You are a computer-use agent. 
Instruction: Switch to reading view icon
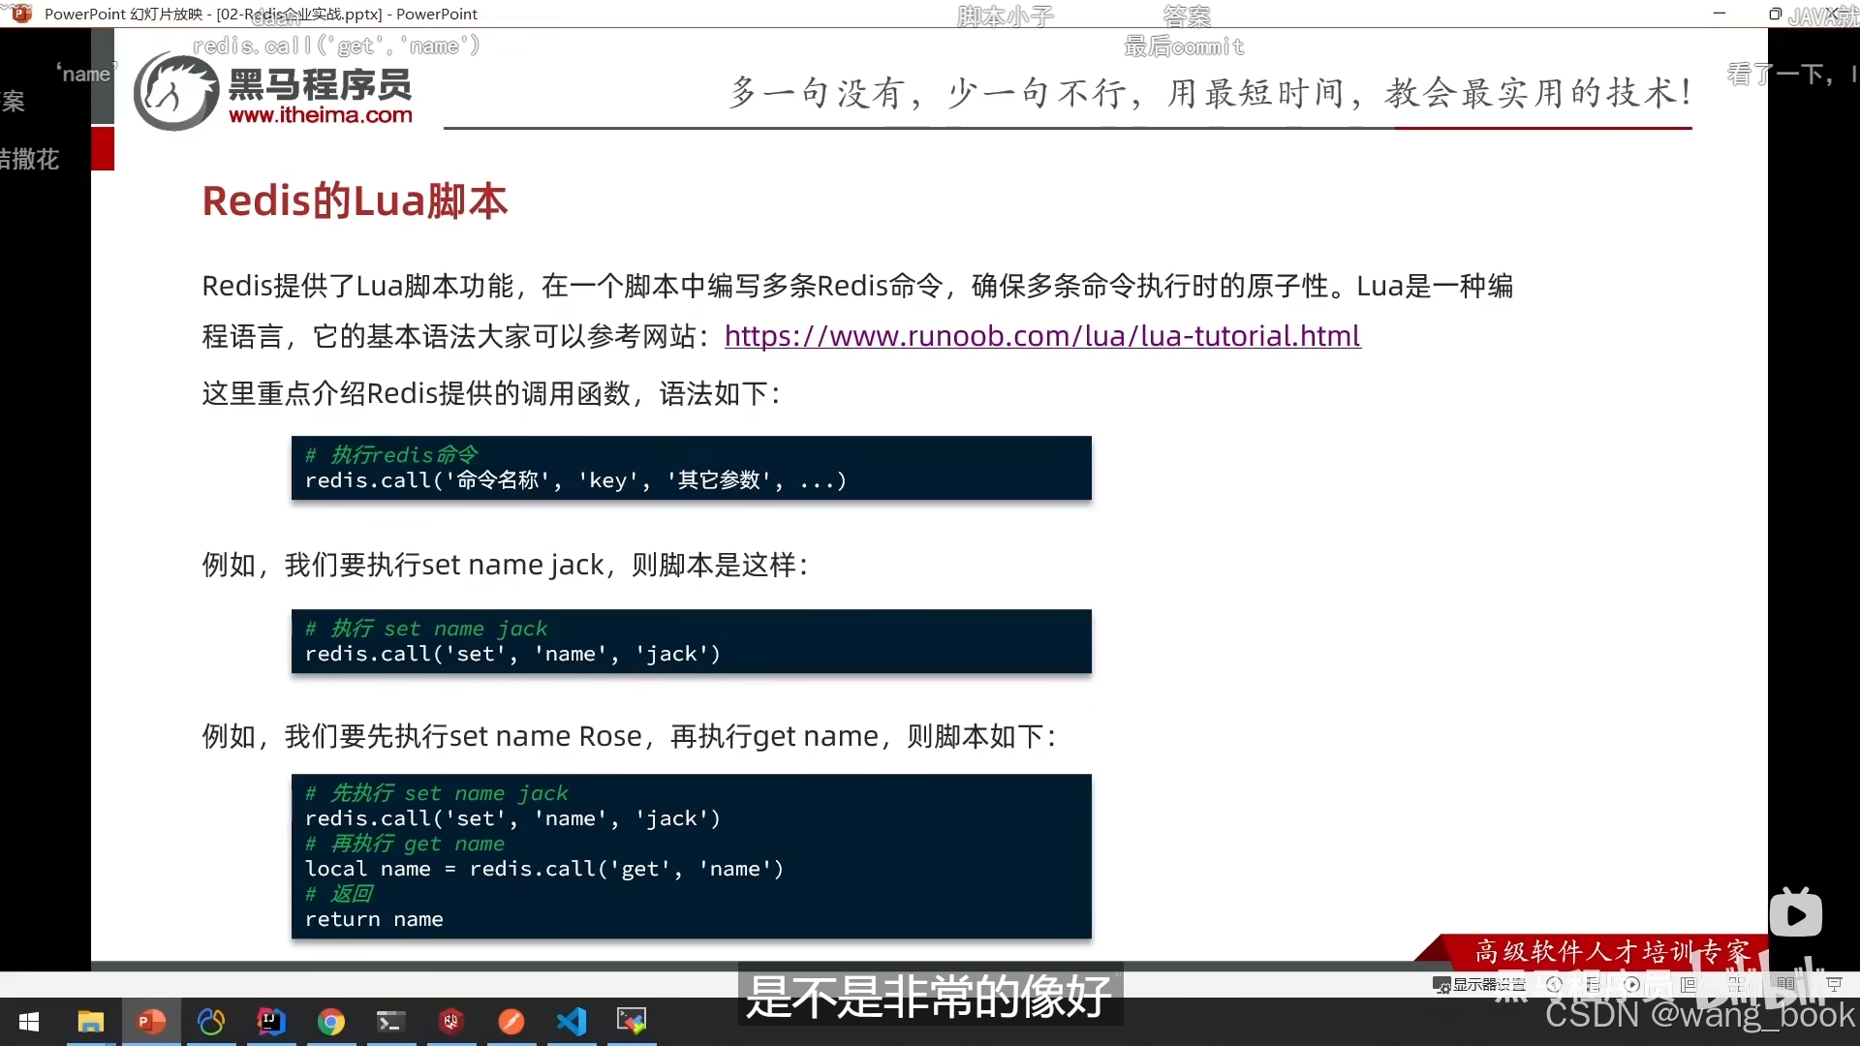1785,984
